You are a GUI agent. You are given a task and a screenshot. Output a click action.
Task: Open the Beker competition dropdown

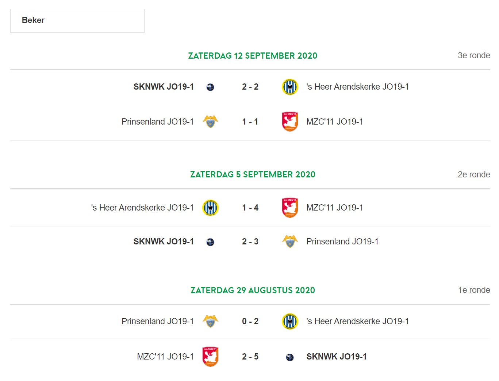(x=77, y=21)
